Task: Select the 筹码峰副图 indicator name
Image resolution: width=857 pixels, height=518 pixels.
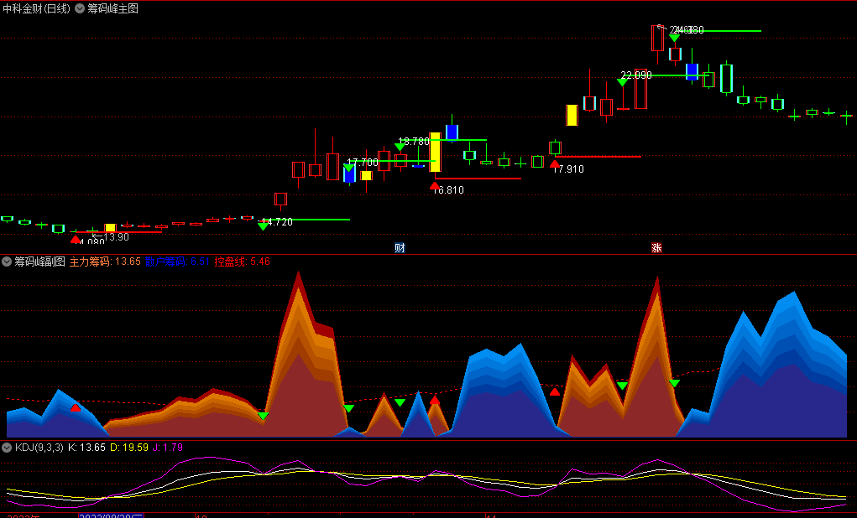Action: [40, 262]
